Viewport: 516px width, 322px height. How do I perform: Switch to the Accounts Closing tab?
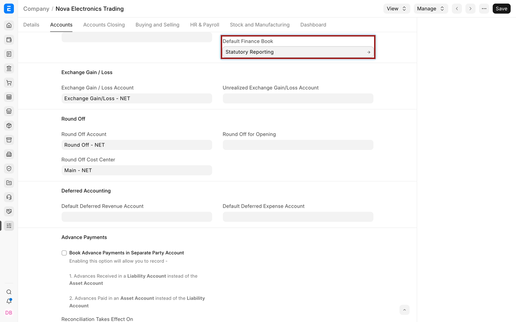click(104, 25)
